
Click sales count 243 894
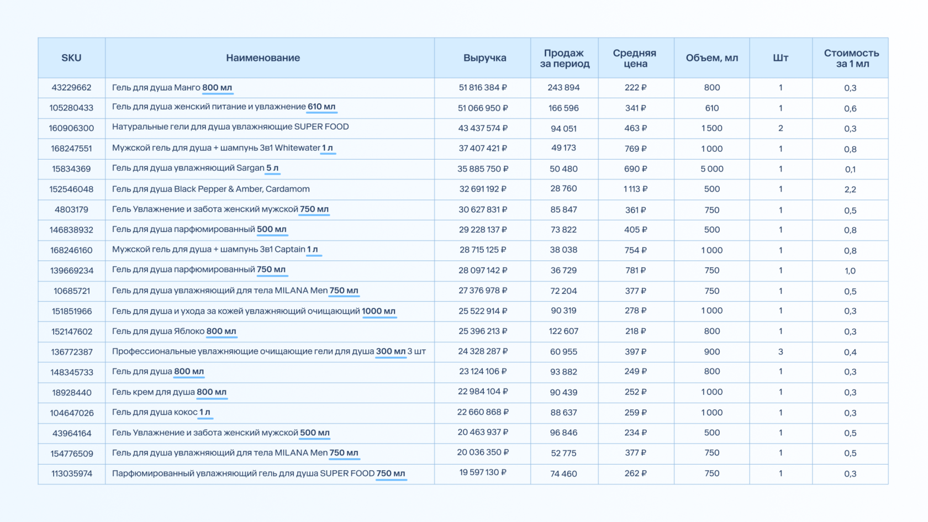coord(563,88)
